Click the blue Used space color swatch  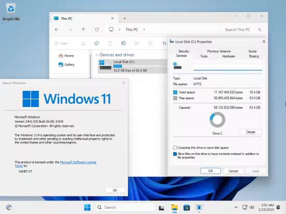pyautogui.click(x=175, y=92)
